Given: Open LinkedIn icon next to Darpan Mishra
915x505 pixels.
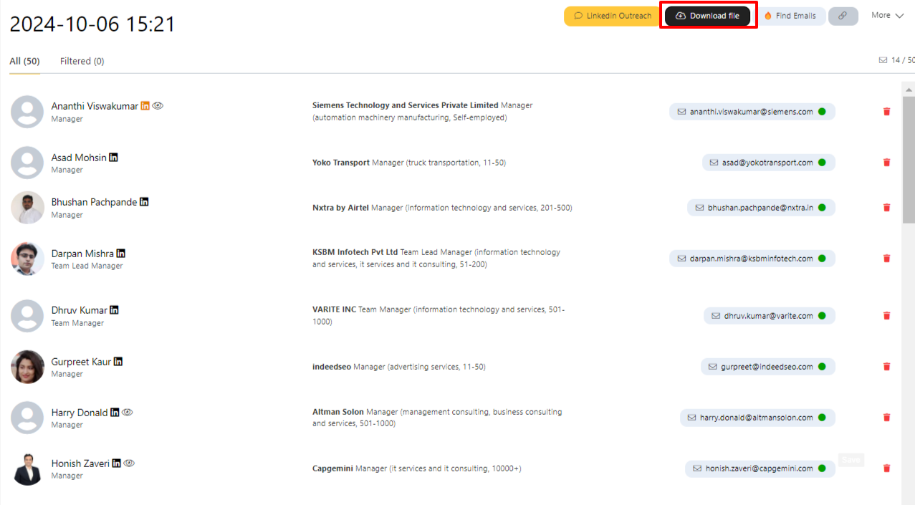Looking at the screenshot, I should [120, 254].
